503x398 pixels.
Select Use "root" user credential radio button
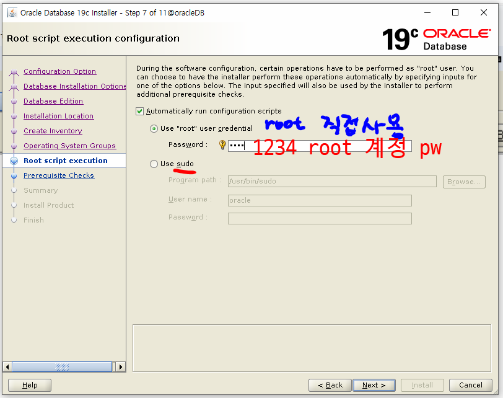(154, 129)
